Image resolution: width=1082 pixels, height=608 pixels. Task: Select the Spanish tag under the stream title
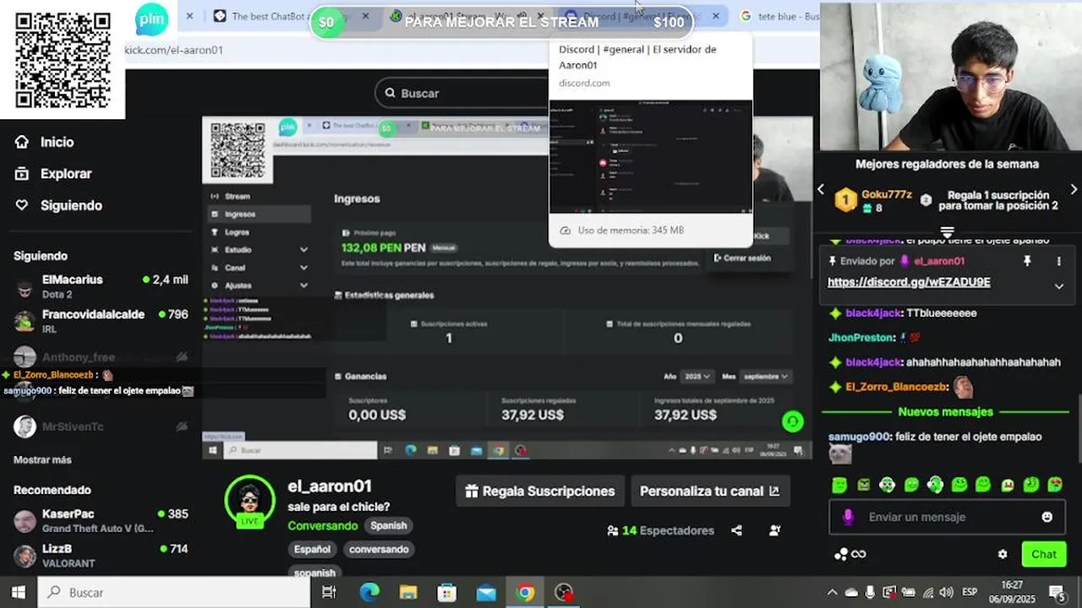coord(389,525)
